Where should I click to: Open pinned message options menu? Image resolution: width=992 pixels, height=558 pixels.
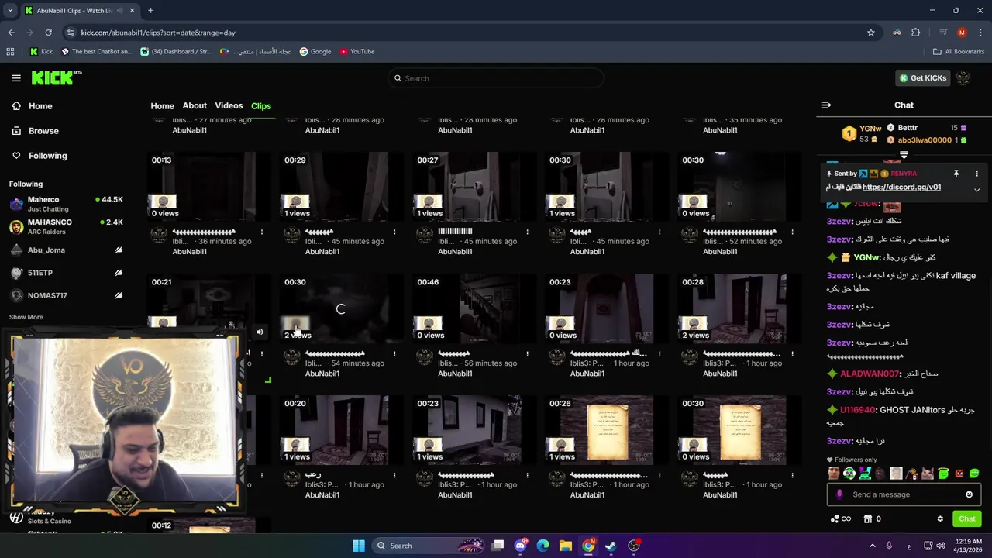coord(976,174)
